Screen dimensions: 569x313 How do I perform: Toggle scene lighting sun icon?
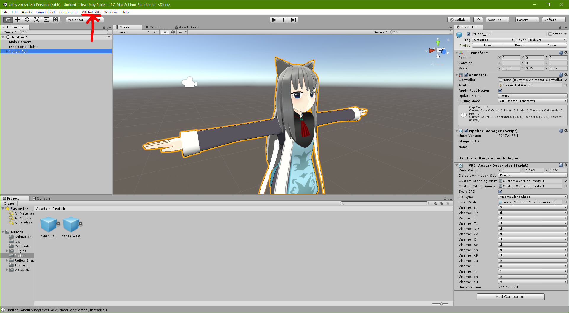point(165,32)
